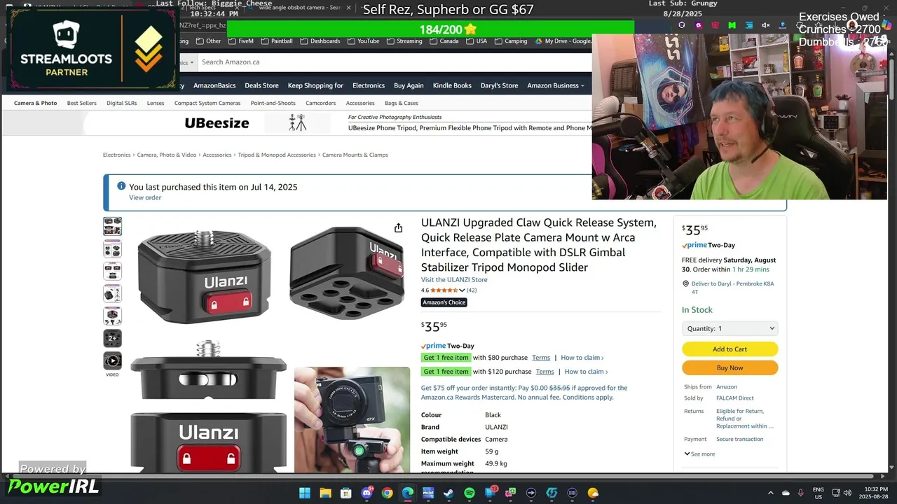Viewport: 897px width, 504px height.
Task: Click the info icon beside last purchased notice
Action: coord(121,186)
